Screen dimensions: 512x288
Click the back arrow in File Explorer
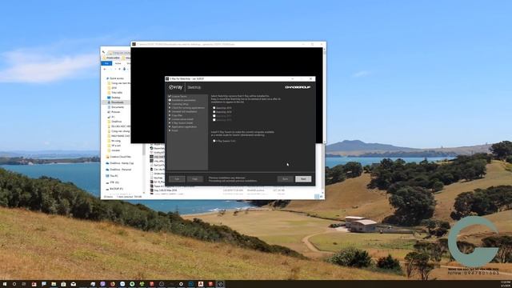[x=105, y=69]
